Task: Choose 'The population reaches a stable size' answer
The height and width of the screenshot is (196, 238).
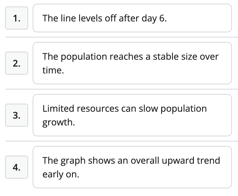Action: [x=132, y=63]
